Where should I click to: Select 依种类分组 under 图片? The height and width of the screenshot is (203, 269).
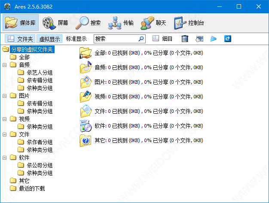40,111
